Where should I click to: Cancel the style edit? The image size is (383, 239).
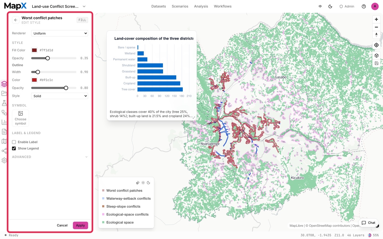pos(62,225)
